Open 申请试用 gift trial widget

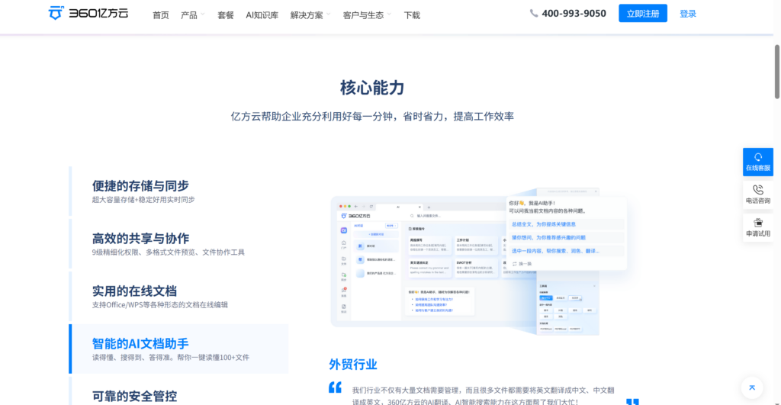(757, 227)
